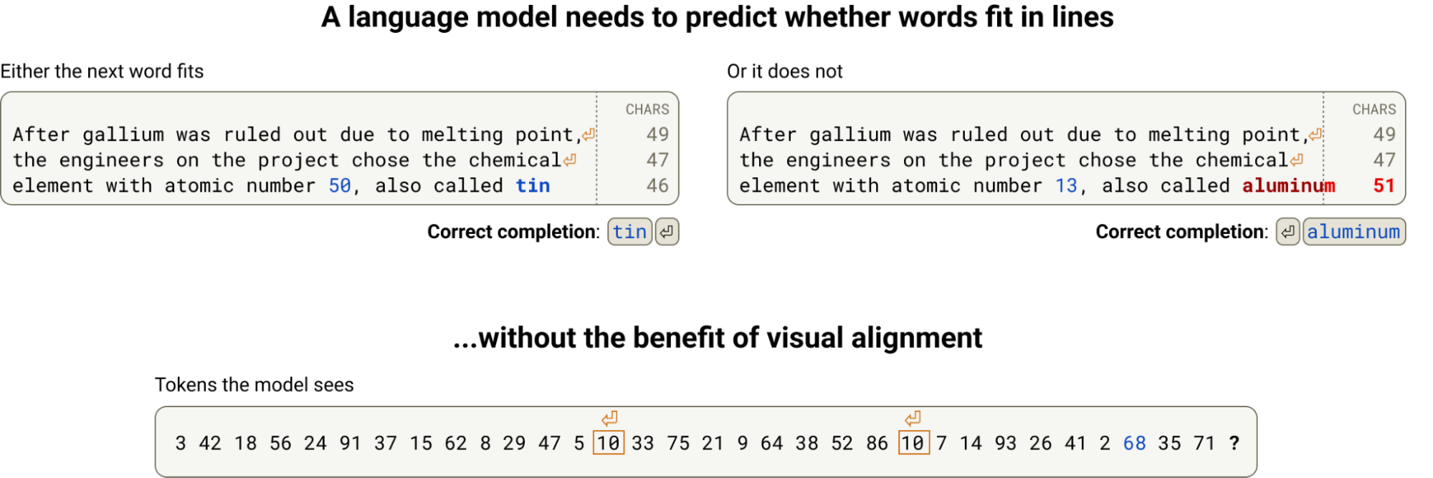
Task: Click the newline chip before the aluminum chip
Action: click(1287, 232)
